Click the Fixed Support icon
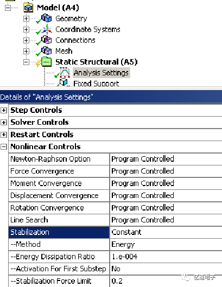 pyautogui.click(x=65, y=82)
